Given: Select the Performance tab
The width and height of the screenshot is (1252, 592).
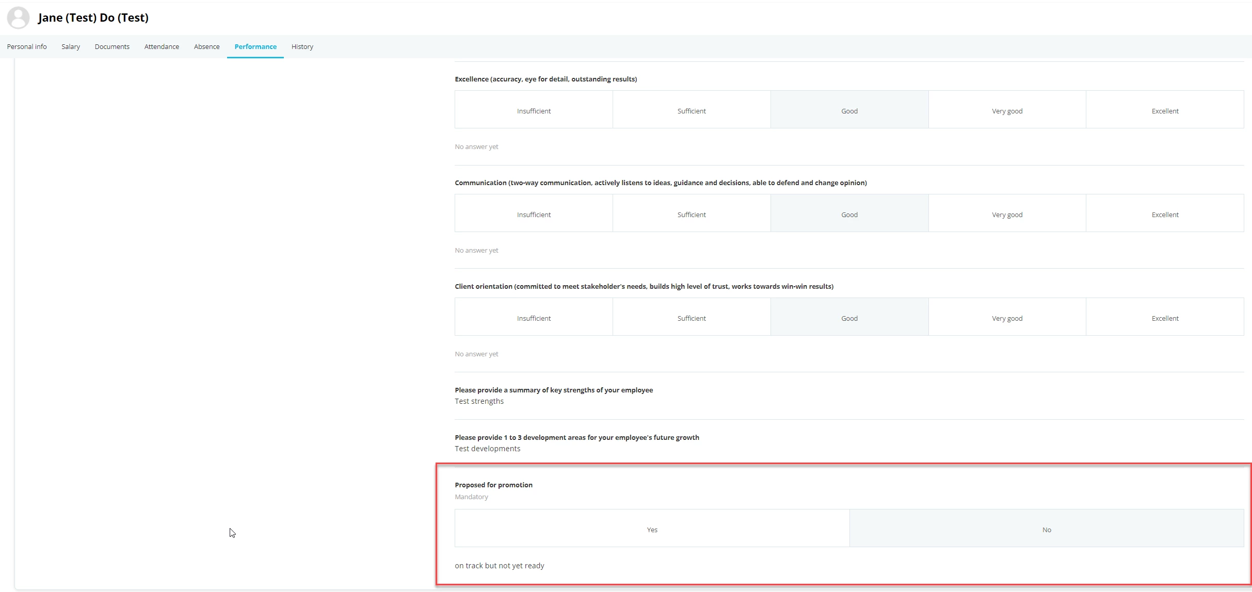Looking at the screenshot, I should pos(255,46).
